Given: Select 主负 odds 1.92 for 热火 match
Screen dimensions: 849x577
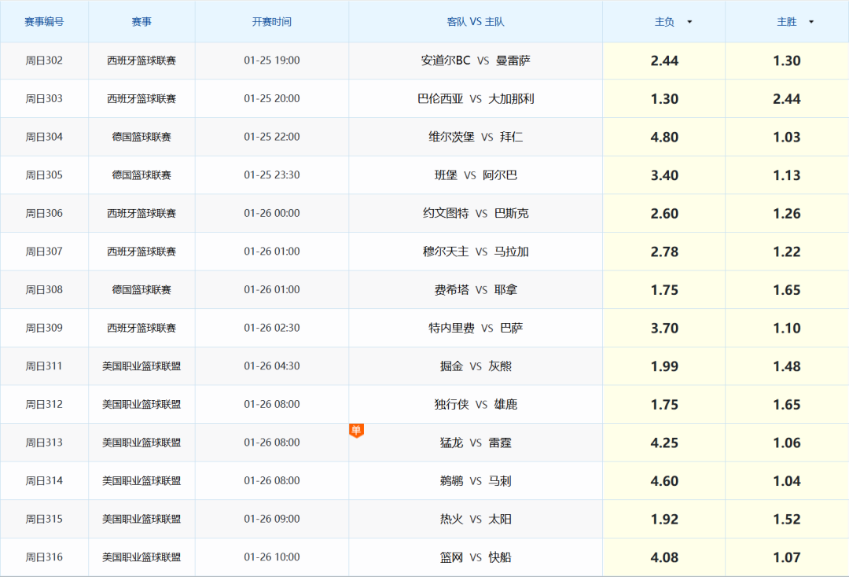Looking at the screenshot, I should point(663,519).
